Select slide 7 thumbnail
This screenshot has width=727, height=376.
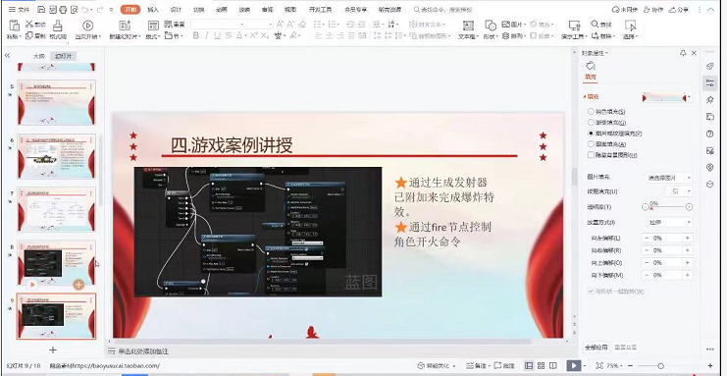57,209
